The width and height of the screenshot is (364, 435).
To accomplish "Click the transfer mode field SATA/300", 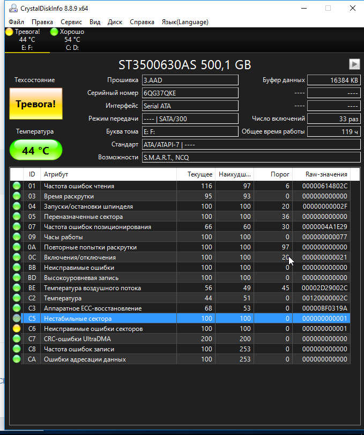I will pos(190,119).
